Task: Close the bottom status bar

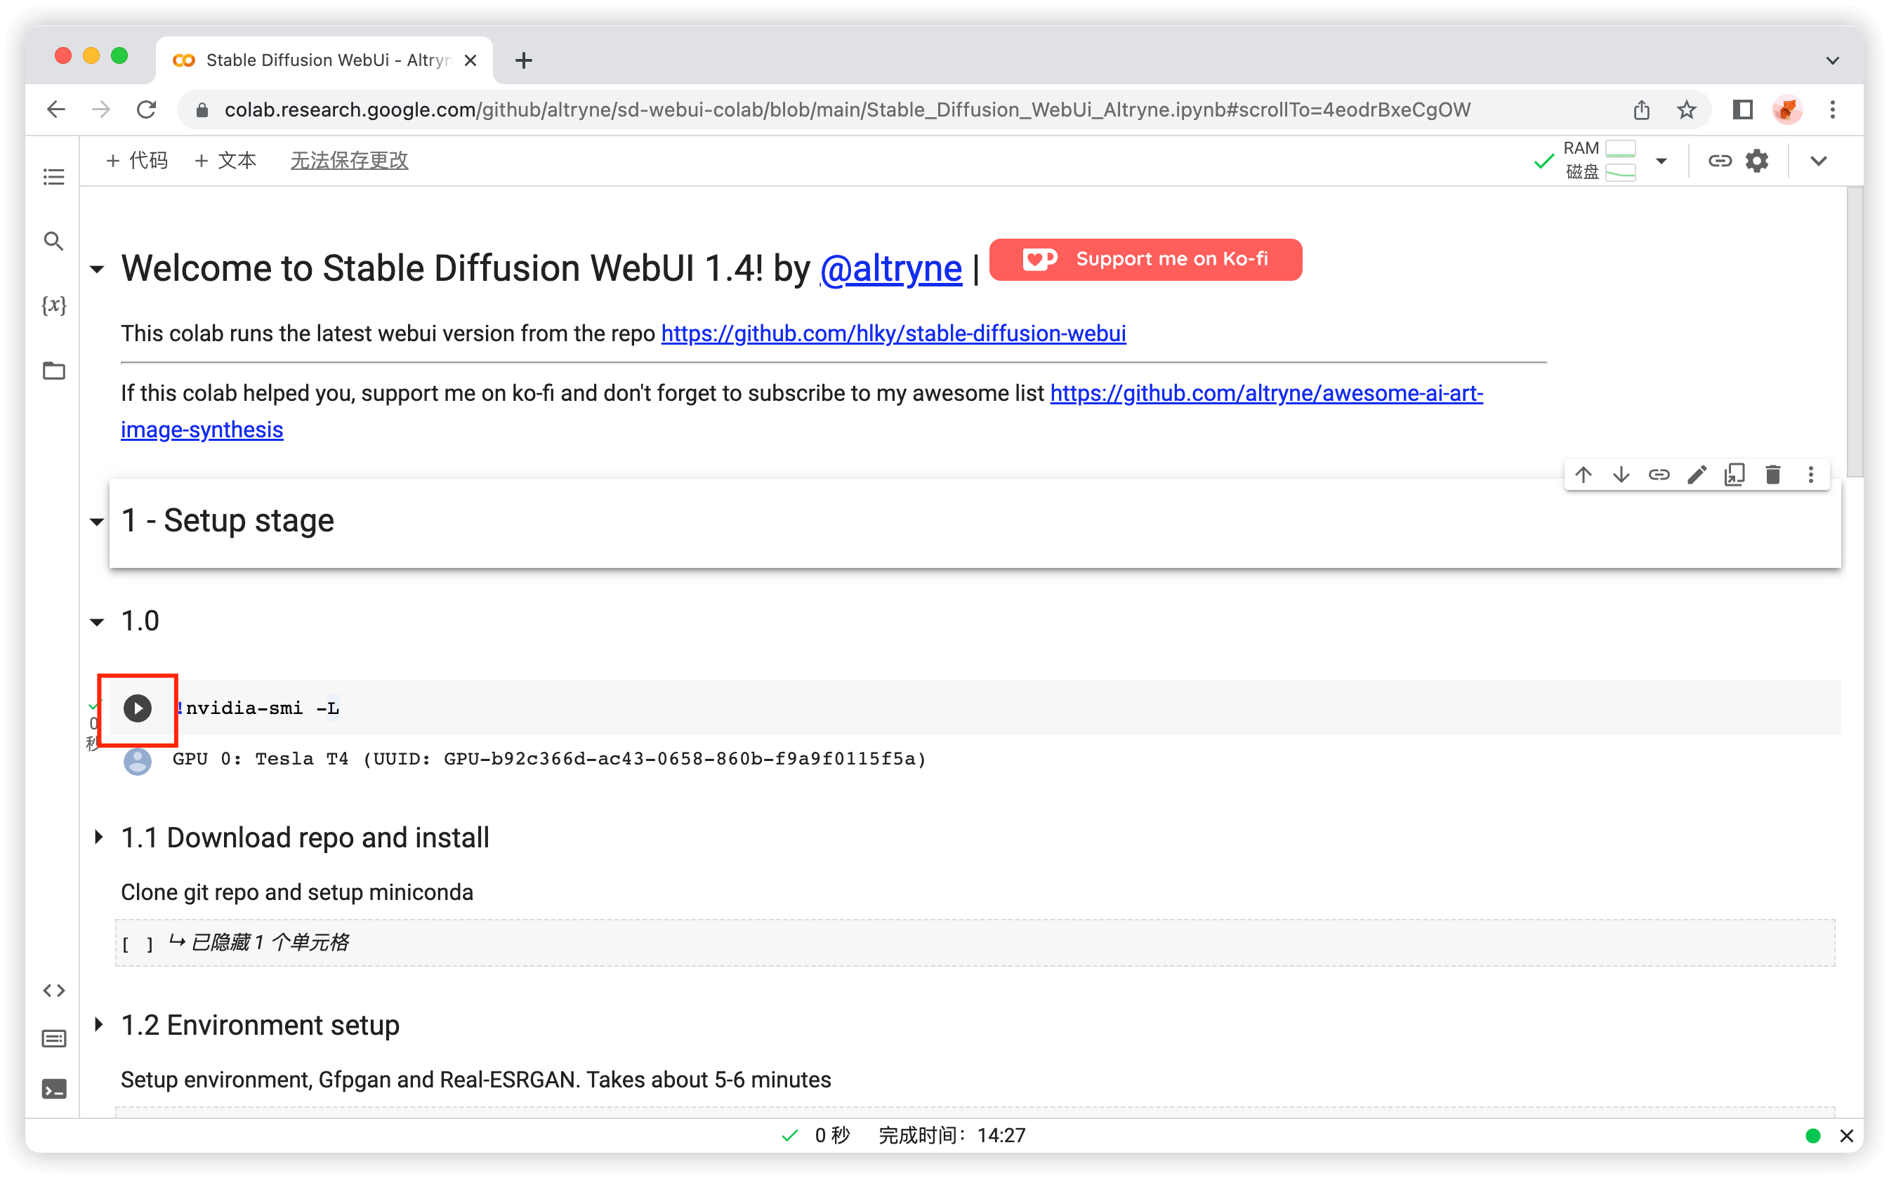Action: click(x=1846, y=1136)
